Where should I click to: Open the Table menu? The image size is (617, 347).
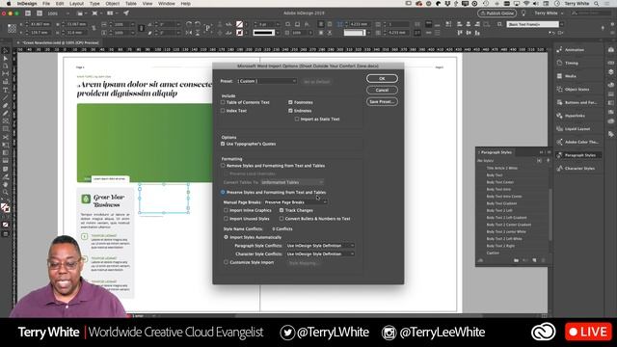tap(131, 4)
